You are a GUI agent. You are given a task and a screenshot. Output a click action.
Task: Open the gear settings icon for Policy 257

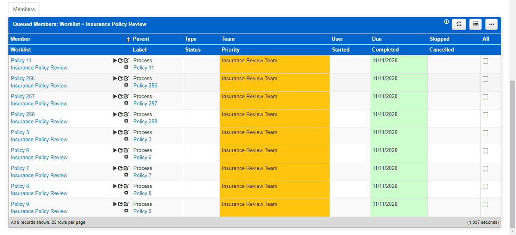[x=126, y=104]
